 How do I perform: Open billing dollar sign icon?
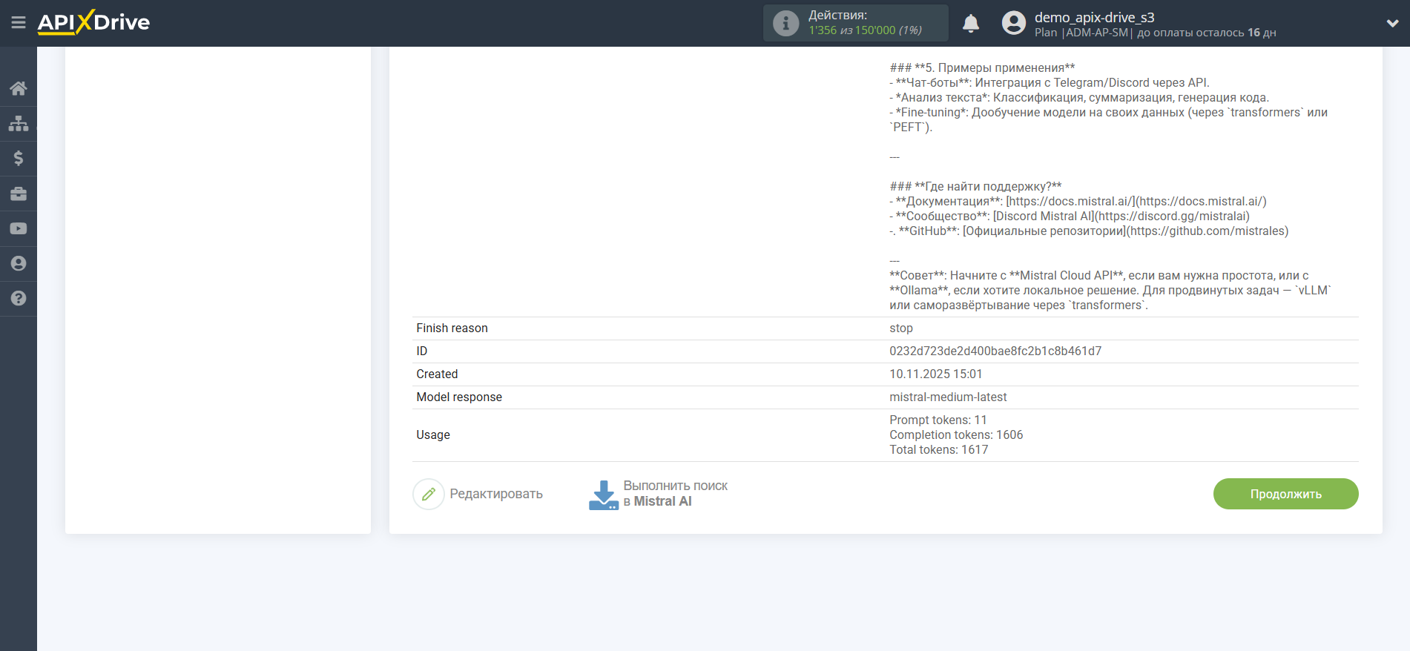[x=19, y=158]
